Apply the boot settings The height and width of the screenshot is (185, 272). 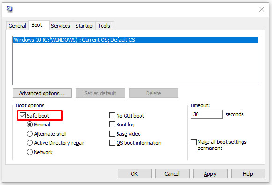point(210,174)
